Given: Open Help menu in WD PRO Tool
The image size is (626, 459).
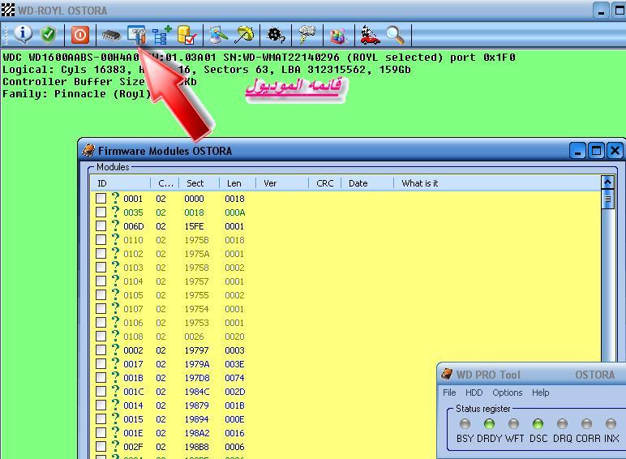Looking at the screenshot, I should (x=540, y=393).
